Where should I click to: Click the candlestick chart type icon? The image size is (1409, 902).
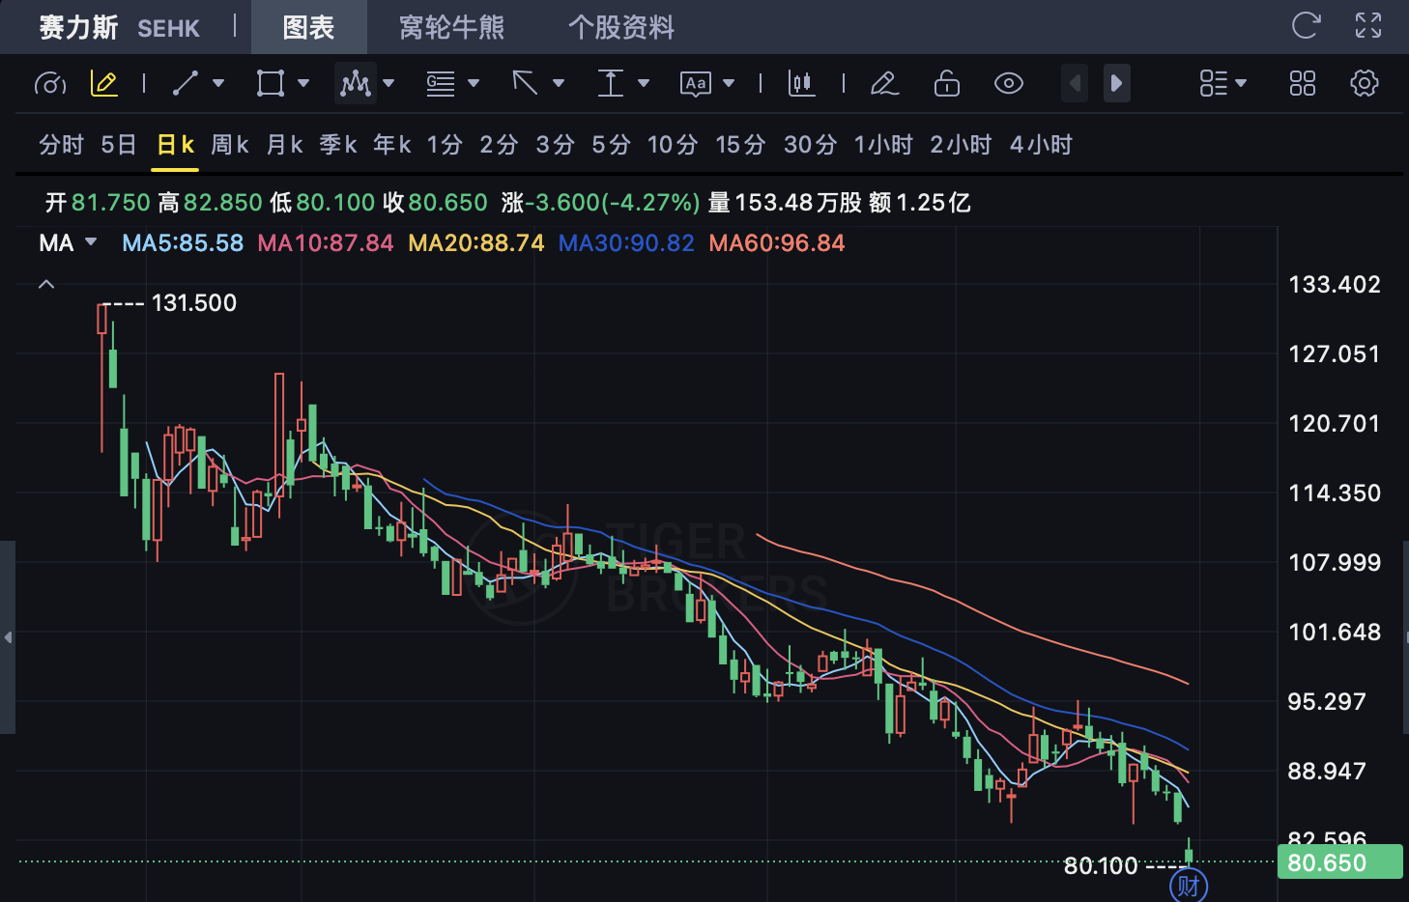pos(801,84)
